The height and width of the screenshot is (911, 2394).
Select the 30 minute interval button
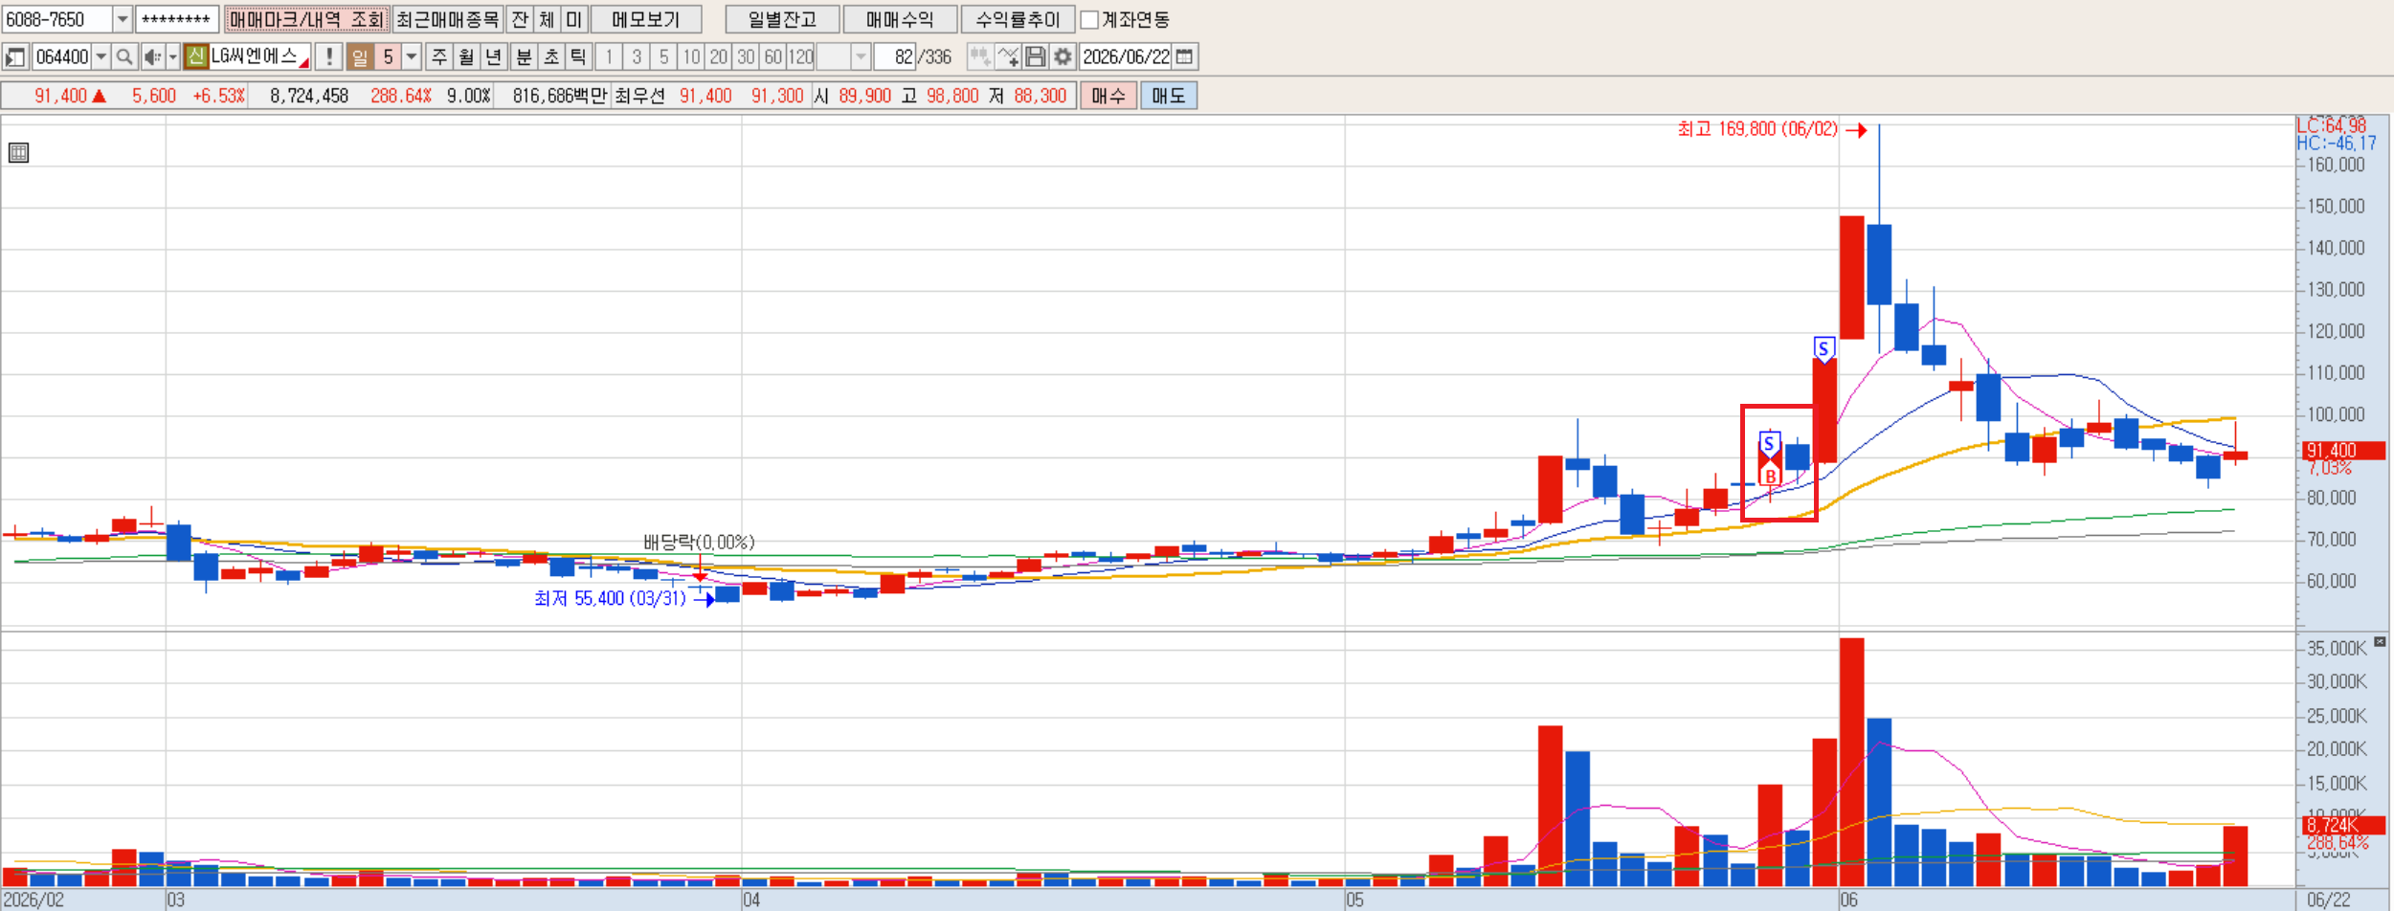coord(746,57)
